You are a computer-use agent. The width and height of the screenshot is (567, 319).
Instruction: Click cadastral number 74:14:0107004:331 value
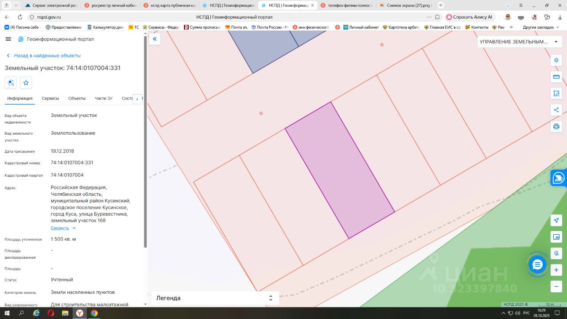[x=72, y=163]
